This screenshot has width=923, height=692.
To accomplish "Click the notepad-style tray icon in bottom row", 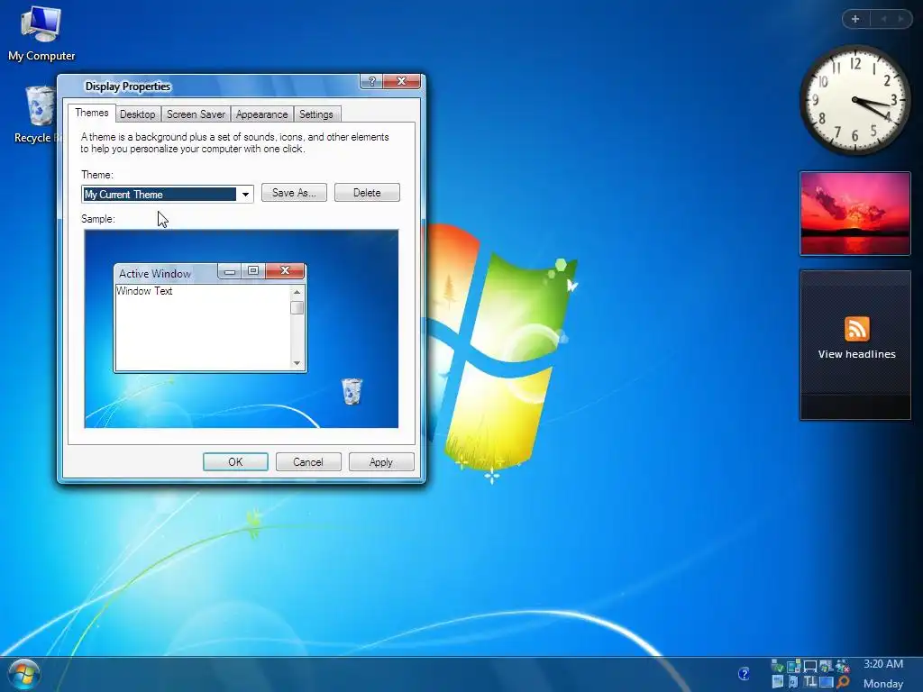I will [x=778, y=682].
